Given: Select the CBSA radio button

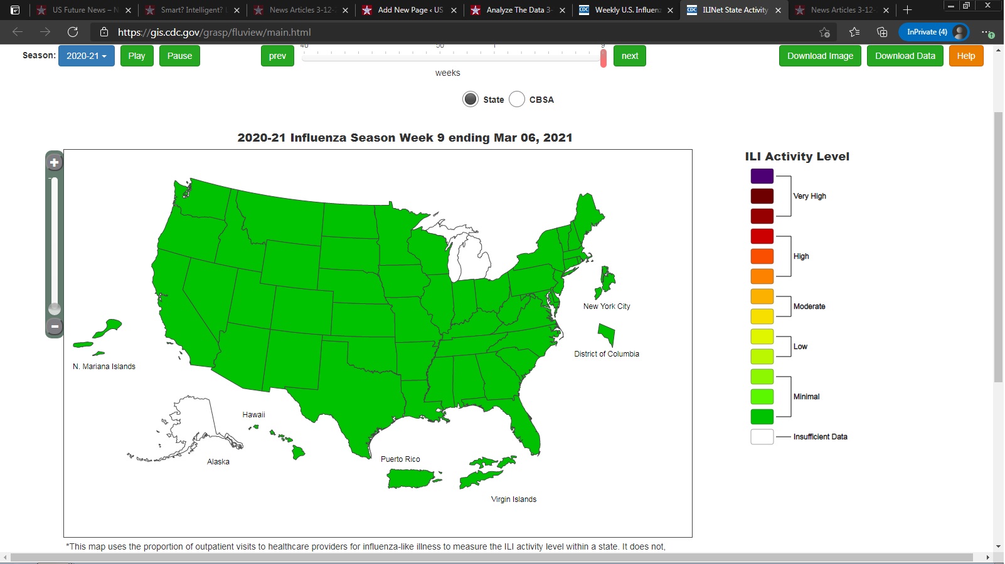Looking at the screenshot, I should coord(517,99).
